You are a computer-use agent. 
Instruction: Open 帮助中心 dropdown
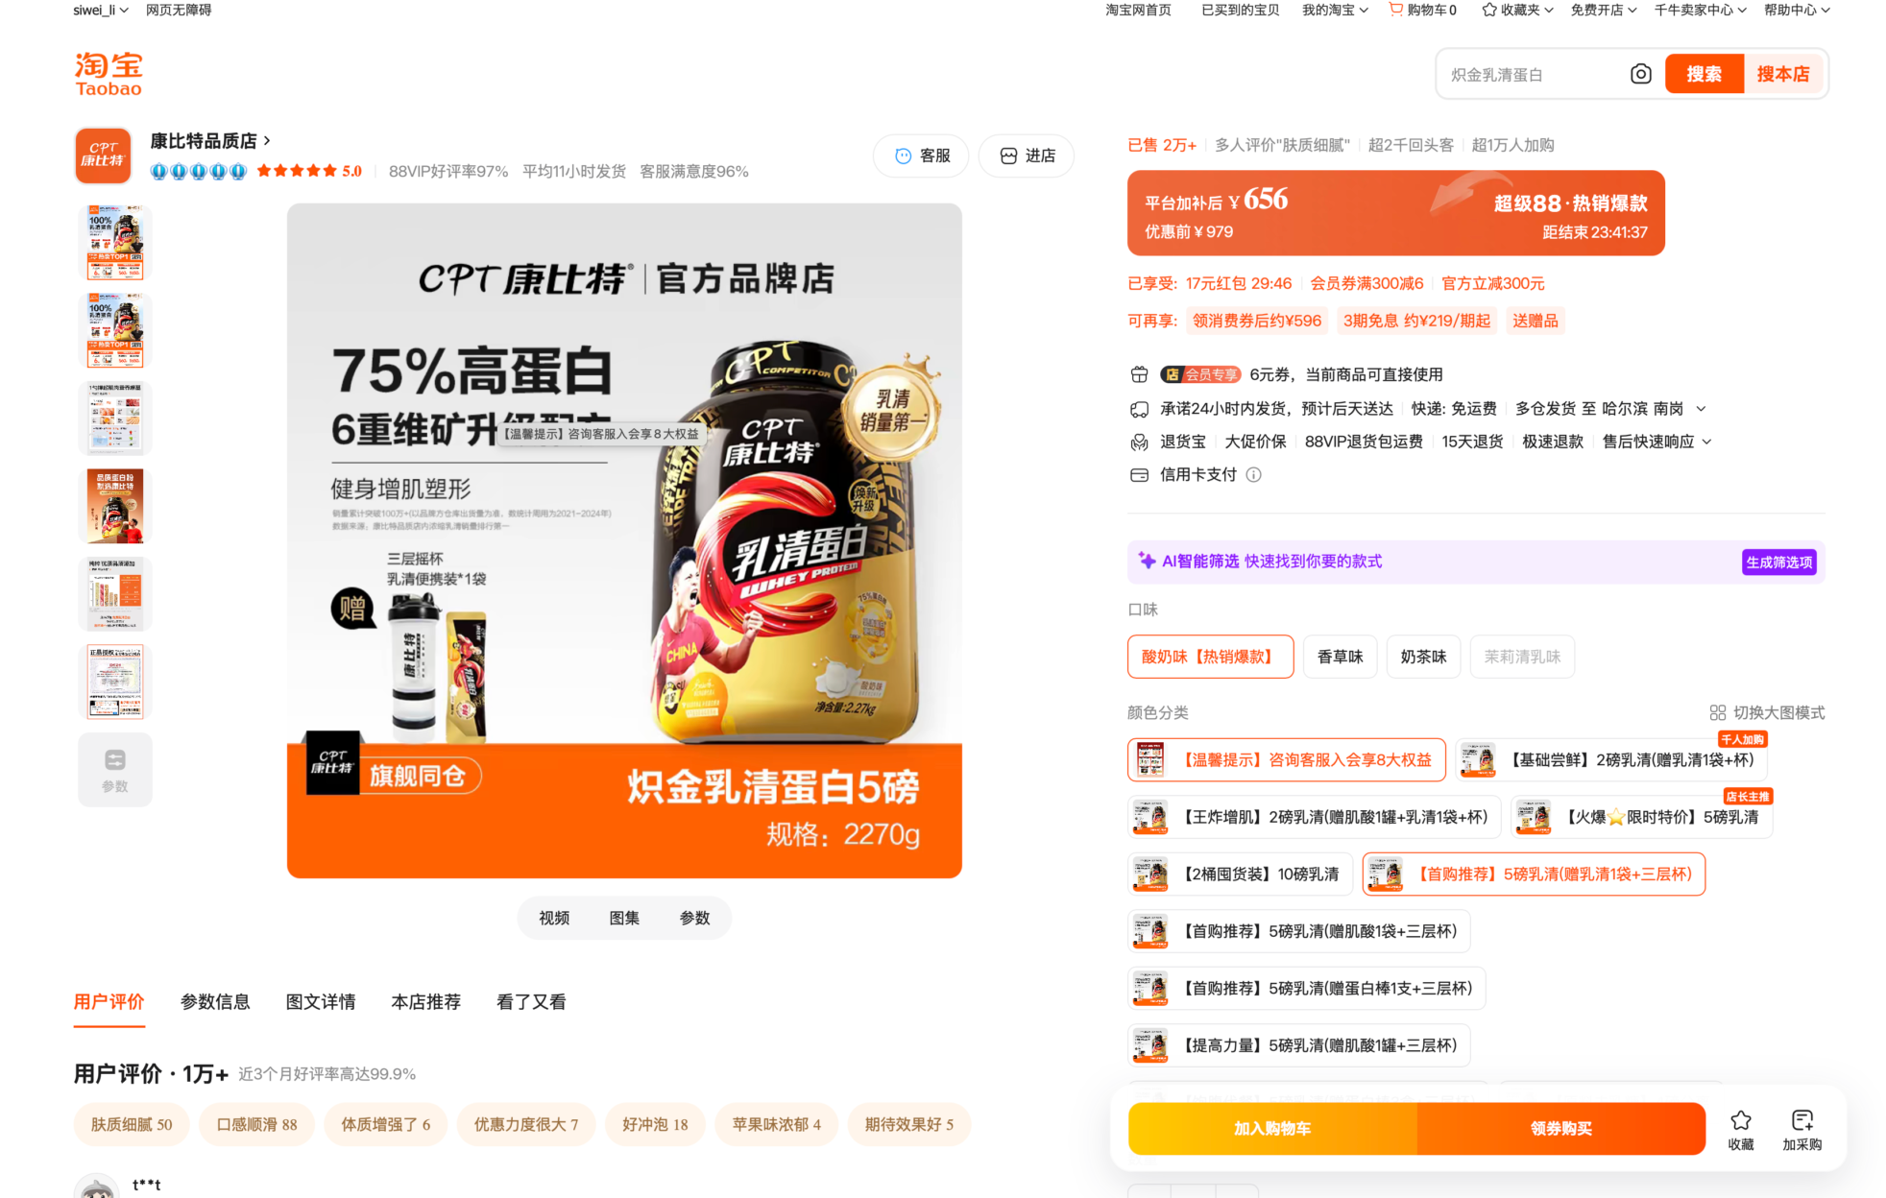tap(1797, 10)
